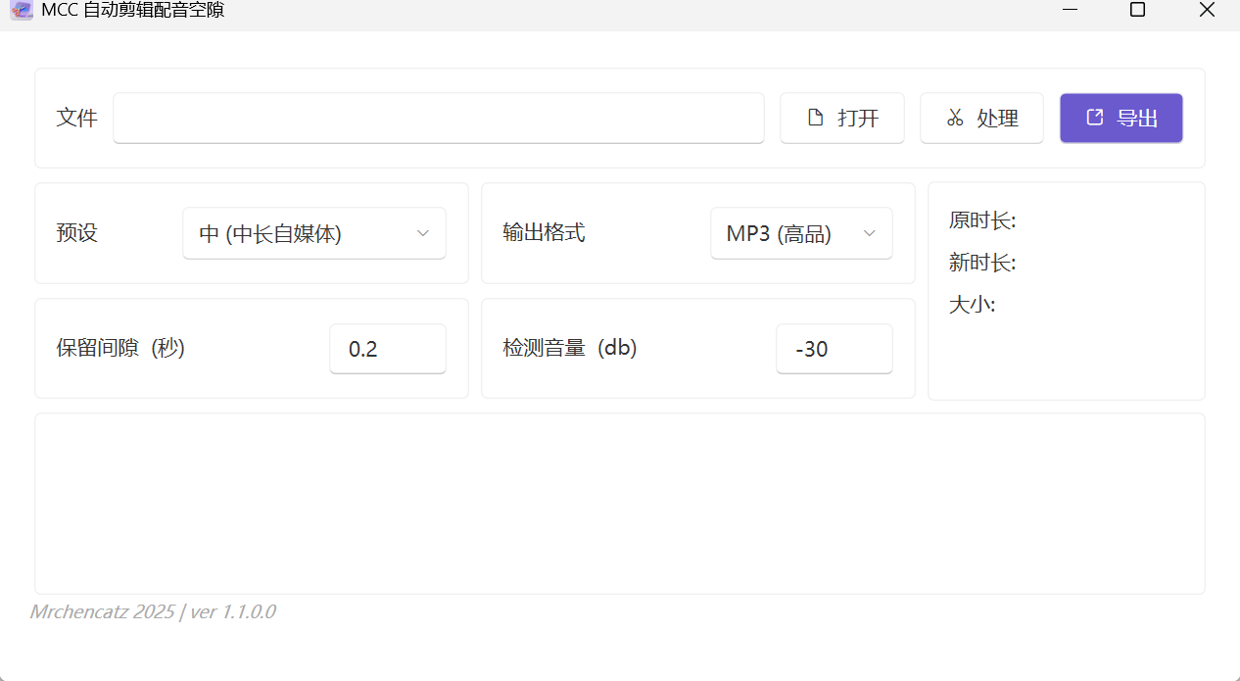Click the 检测音量 (db) field showing -30
This screenshot has height=681, width=1240.
[x=834, y=349]
